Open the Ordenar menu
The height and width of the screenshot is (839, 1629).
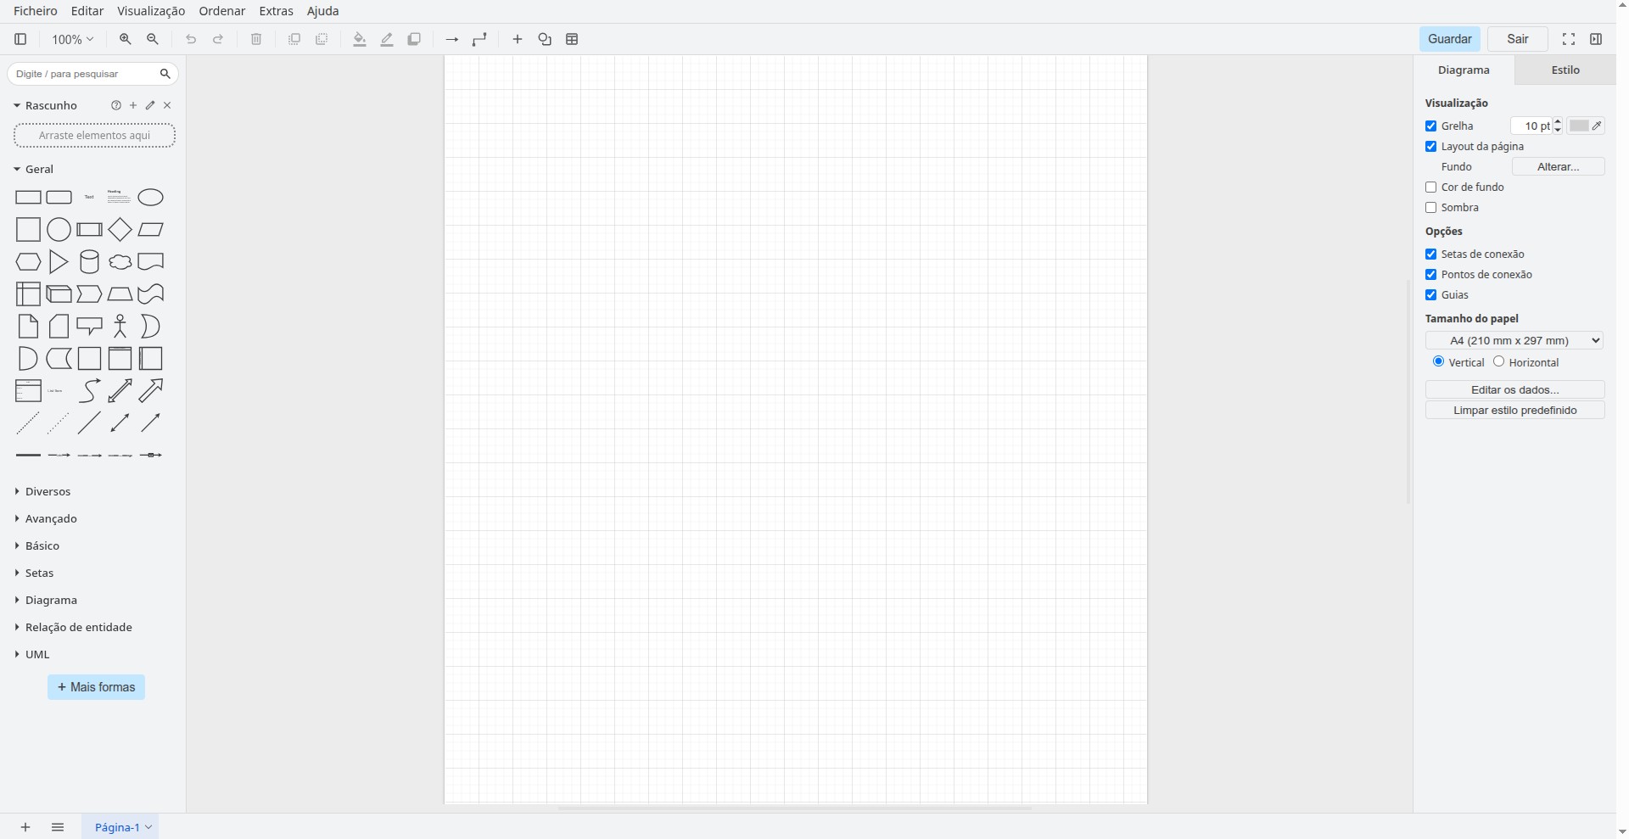(x=221, y=11)
